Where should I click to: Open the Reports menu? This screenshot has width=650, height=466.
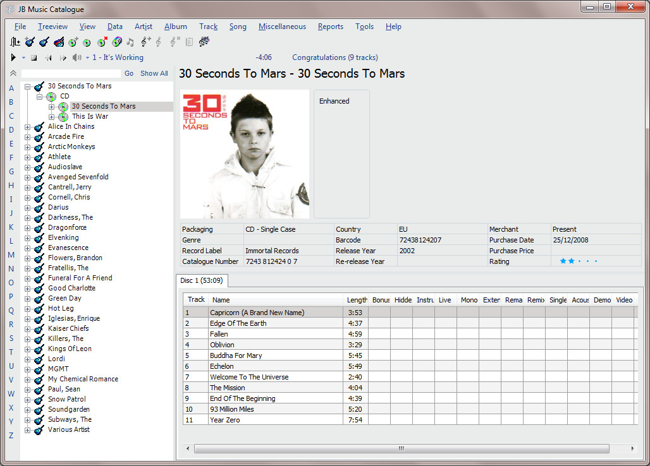tap(331, 27)
